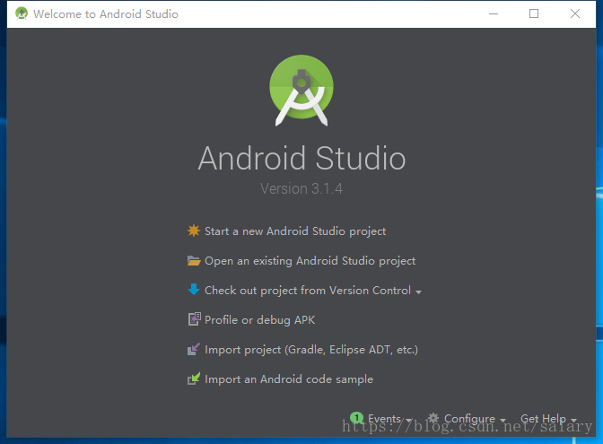The image size is (603, 444).
Task: Click the Profile or debug APK icon
Action: tap(194, 319)
